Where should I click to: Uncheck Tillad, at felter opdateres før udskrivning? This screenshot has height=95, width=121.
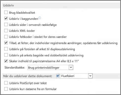(6, 43)
